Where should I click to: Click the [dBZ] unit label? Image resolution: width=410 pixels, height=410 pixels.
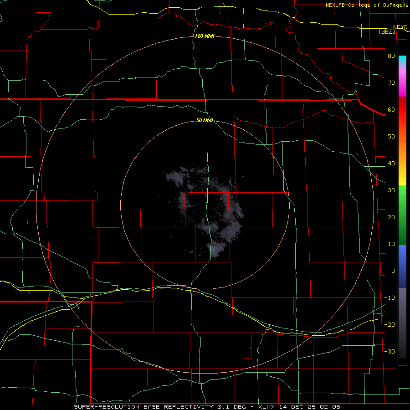pyautogui.click(x=387, y=31)
